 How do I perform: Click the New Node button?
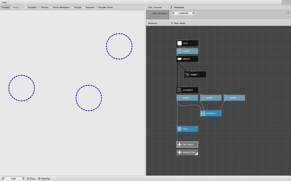178,23
